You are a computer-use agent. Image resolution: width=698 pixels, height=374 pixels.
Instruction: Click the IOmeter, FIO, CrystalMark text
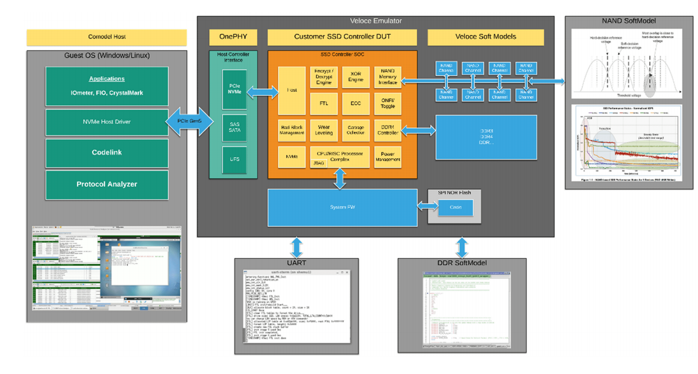[x=107, y=93]
